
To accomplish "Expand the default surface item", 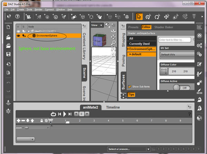I will click(x=130, y=54).
